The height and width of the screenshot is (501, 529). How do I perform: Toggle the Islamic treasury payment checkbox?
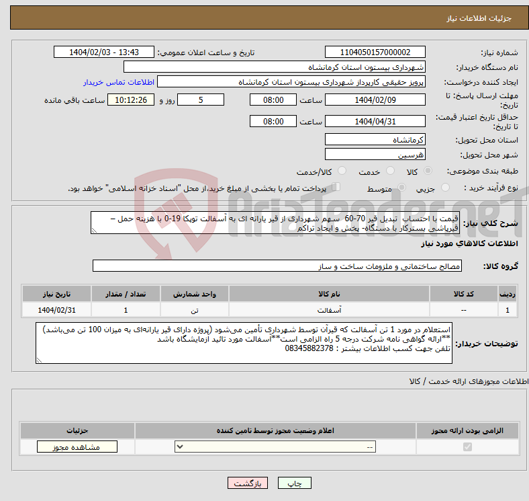(x=336, y=187)
